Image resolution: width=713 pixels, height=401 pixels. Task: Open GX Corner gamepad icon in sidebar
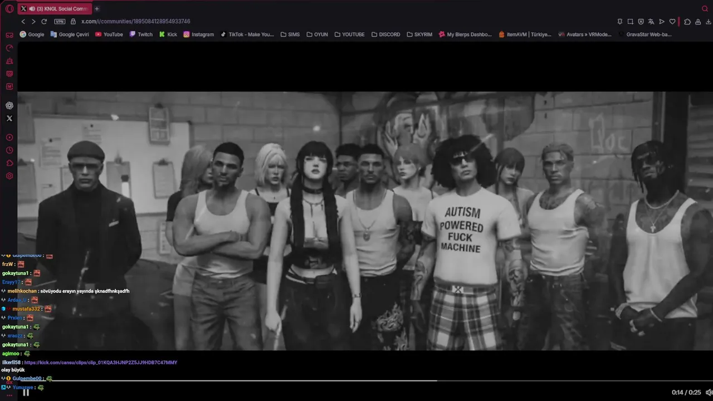tap(9, 35)
